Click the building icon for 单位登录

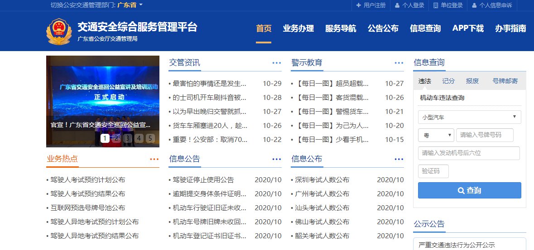pyautogui.click(x=436, y=5)
